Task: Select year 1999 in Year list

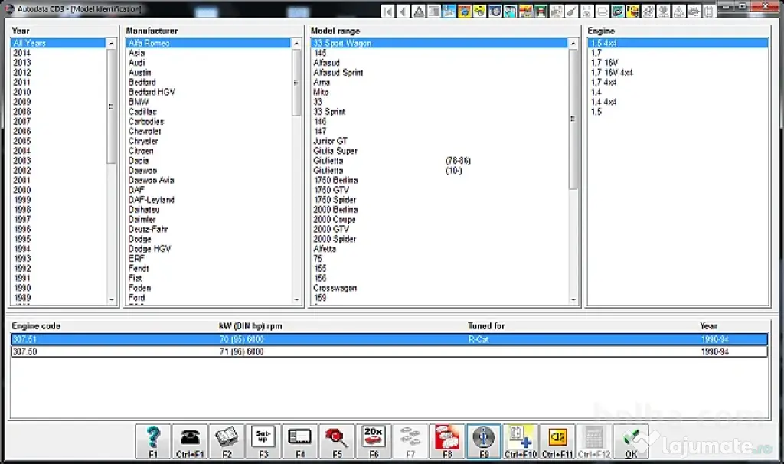Action: (58, 200)
